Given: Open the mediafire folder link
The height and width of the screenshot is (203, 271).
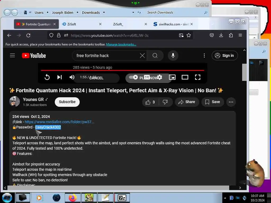Looking at the screenshot, I should [60, 122].
